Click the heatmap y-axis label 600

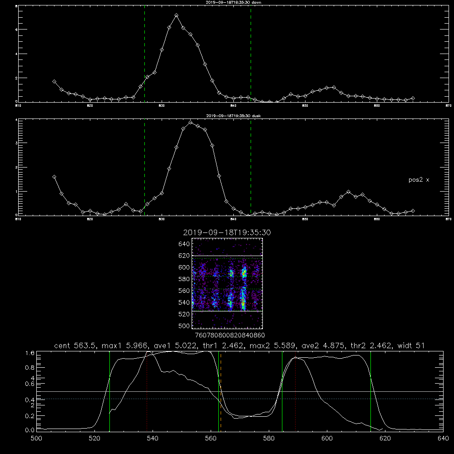tap(184, 267)
